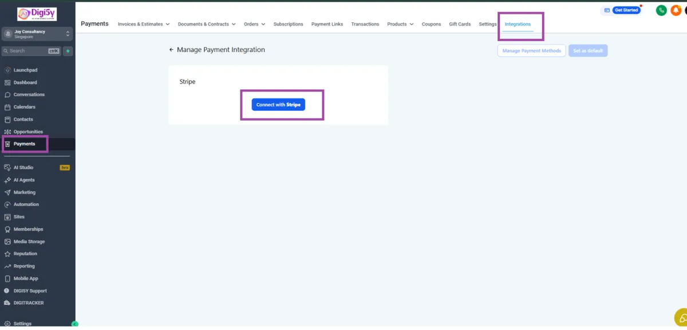Click Manage Payment Methods button
687x330 pixels.
532,51
